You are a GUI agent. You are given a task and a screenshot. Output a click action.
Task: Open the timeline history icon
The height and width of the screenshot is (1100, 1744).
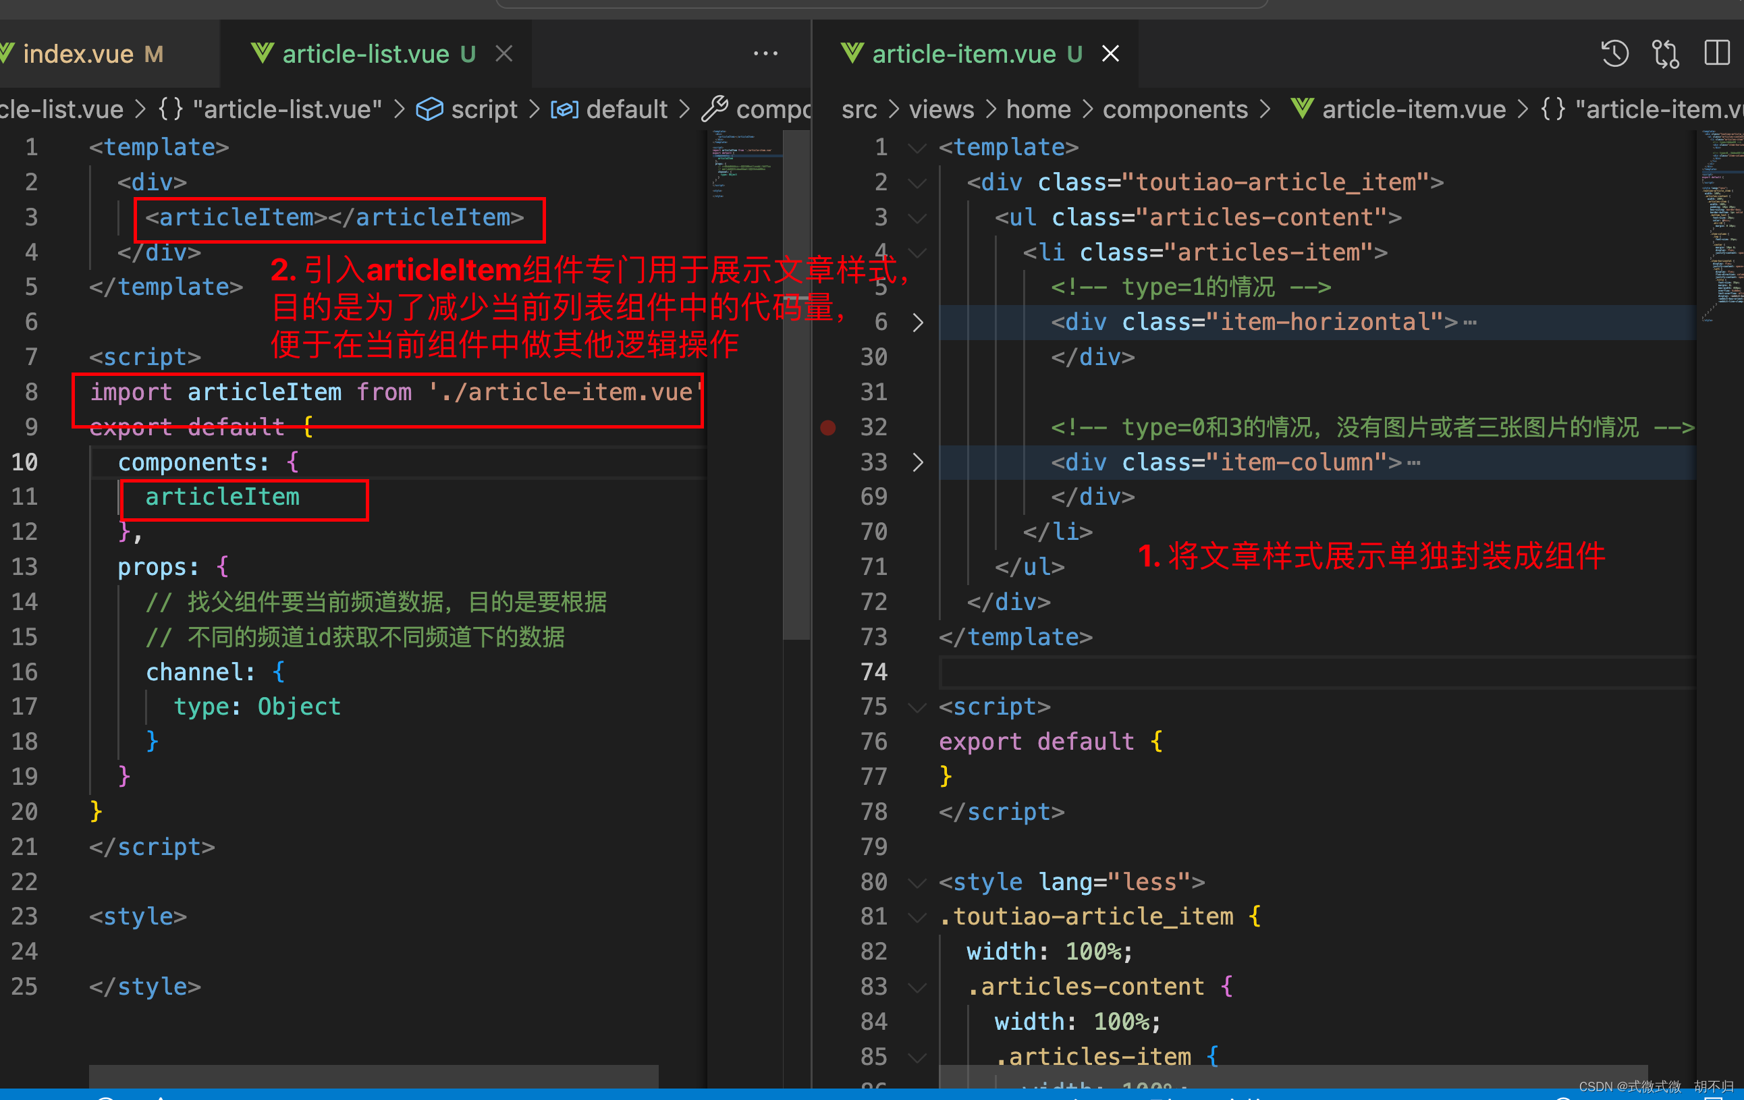[1614, 53]
